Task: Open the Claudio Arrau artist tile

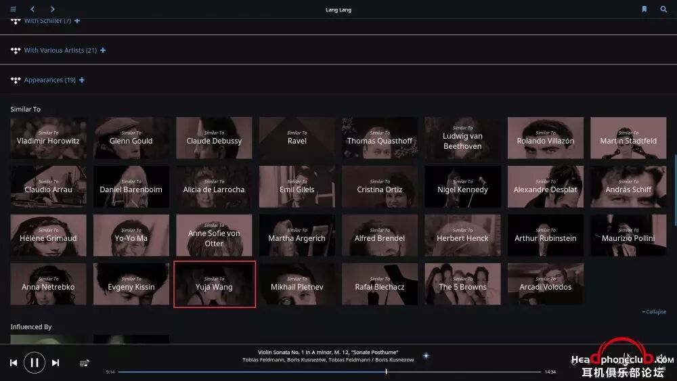Action: [x=48, y=187]
